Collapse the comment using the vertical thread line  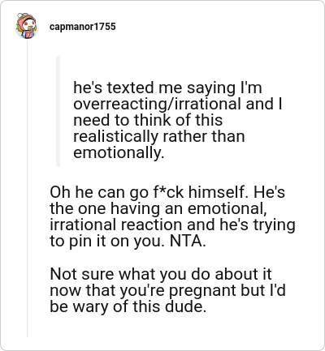(27, 188)
